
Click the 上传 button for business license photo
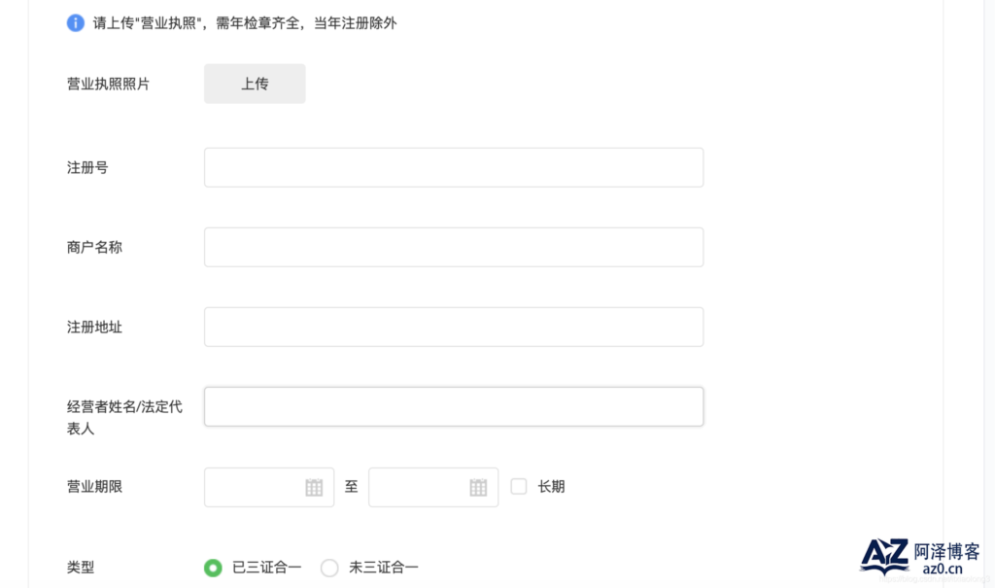pyautogui.click(x=255, y=84)
